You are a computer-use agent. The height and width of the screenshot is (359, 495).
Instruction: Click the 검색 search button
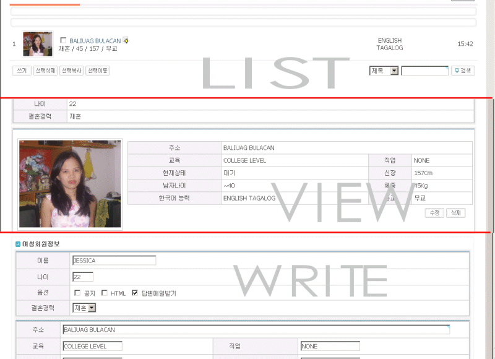click(x=463, y=71)
